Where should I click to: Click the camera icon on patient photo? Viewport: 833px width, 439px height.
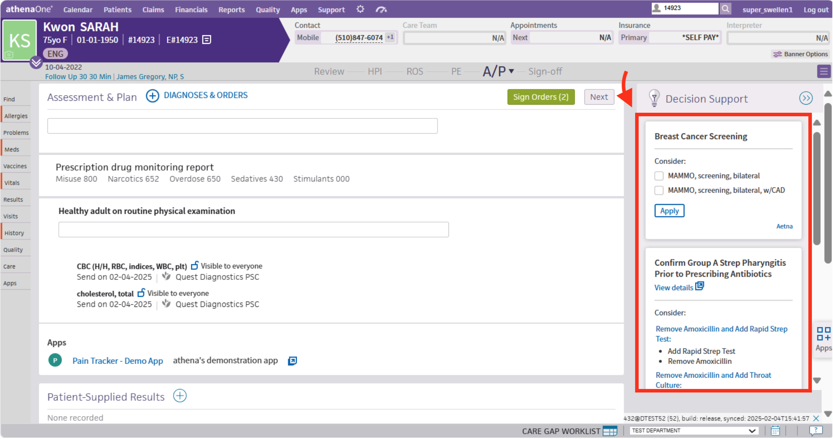[9, 55]
